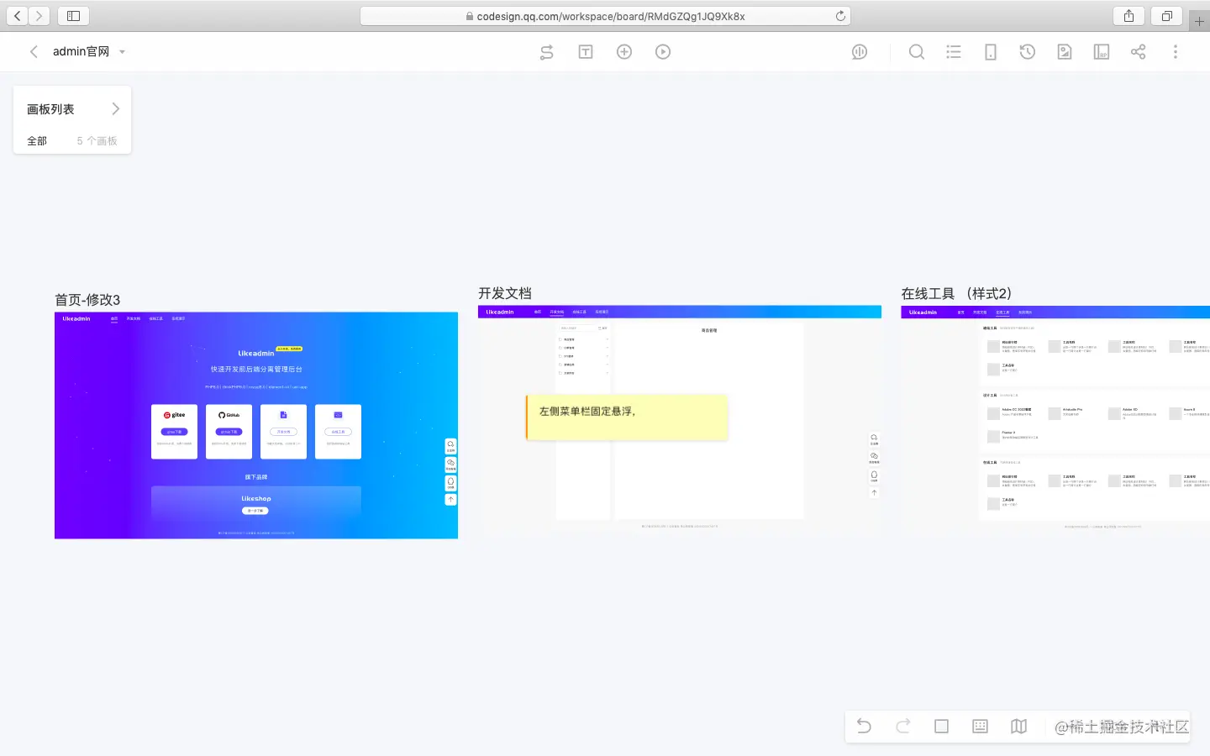Open the RP prototype panel icon
The image size is (1210, 756).
coord(1102,52)
